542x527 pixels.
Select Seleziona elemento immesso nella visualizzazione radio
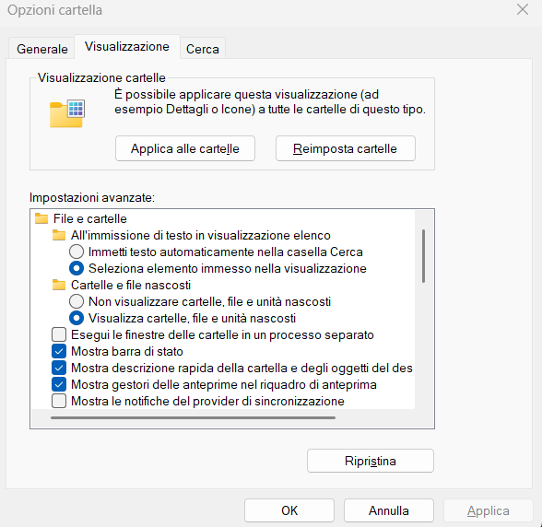pyautogui.click(x=77, y=268)
